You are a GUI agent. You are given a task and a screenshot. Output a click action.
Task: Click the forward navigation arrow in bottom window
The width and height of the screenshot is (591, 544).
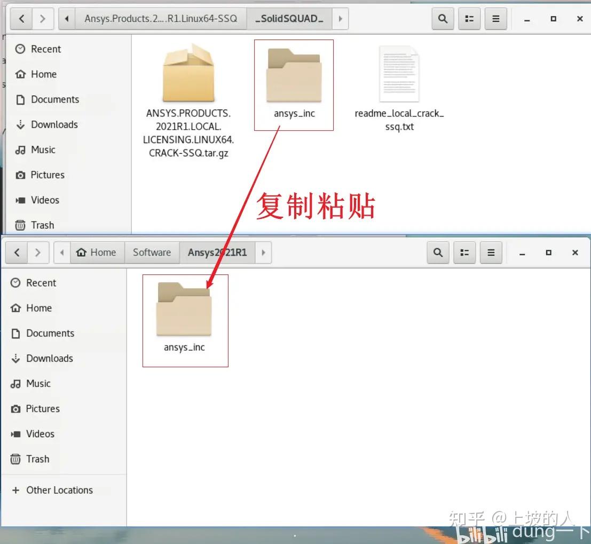[x=37, y=252]
